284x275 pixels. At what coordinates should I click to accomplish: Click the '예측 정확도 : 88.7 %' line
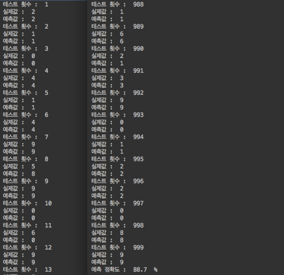(124, 269)
